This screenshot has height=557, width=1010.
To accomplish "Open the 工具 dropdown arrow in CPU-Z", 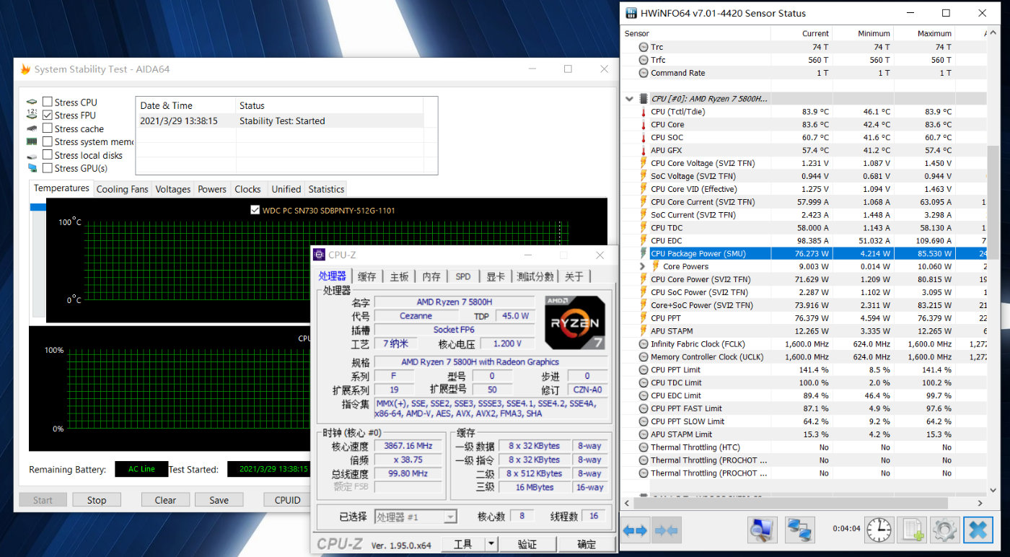I will point(491,544).
